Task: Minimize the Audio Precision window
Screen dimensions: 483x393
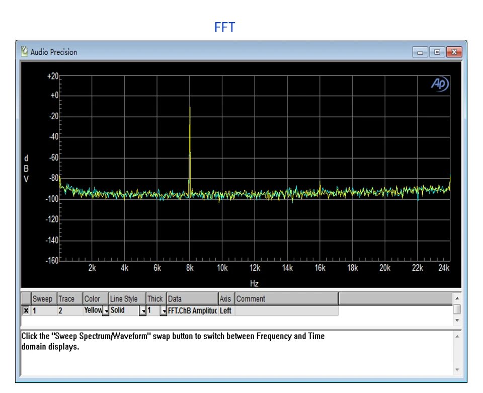Action: pos(420,52)
